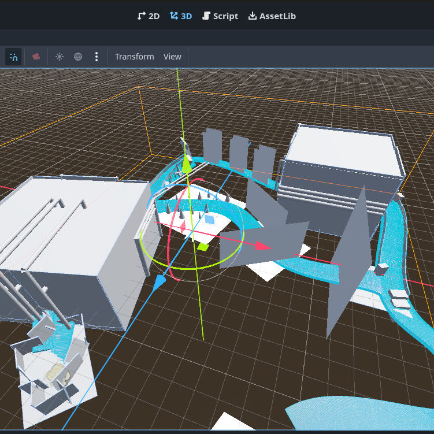Click the green plane handle square

pyautogui.click(x=202, y=247)
